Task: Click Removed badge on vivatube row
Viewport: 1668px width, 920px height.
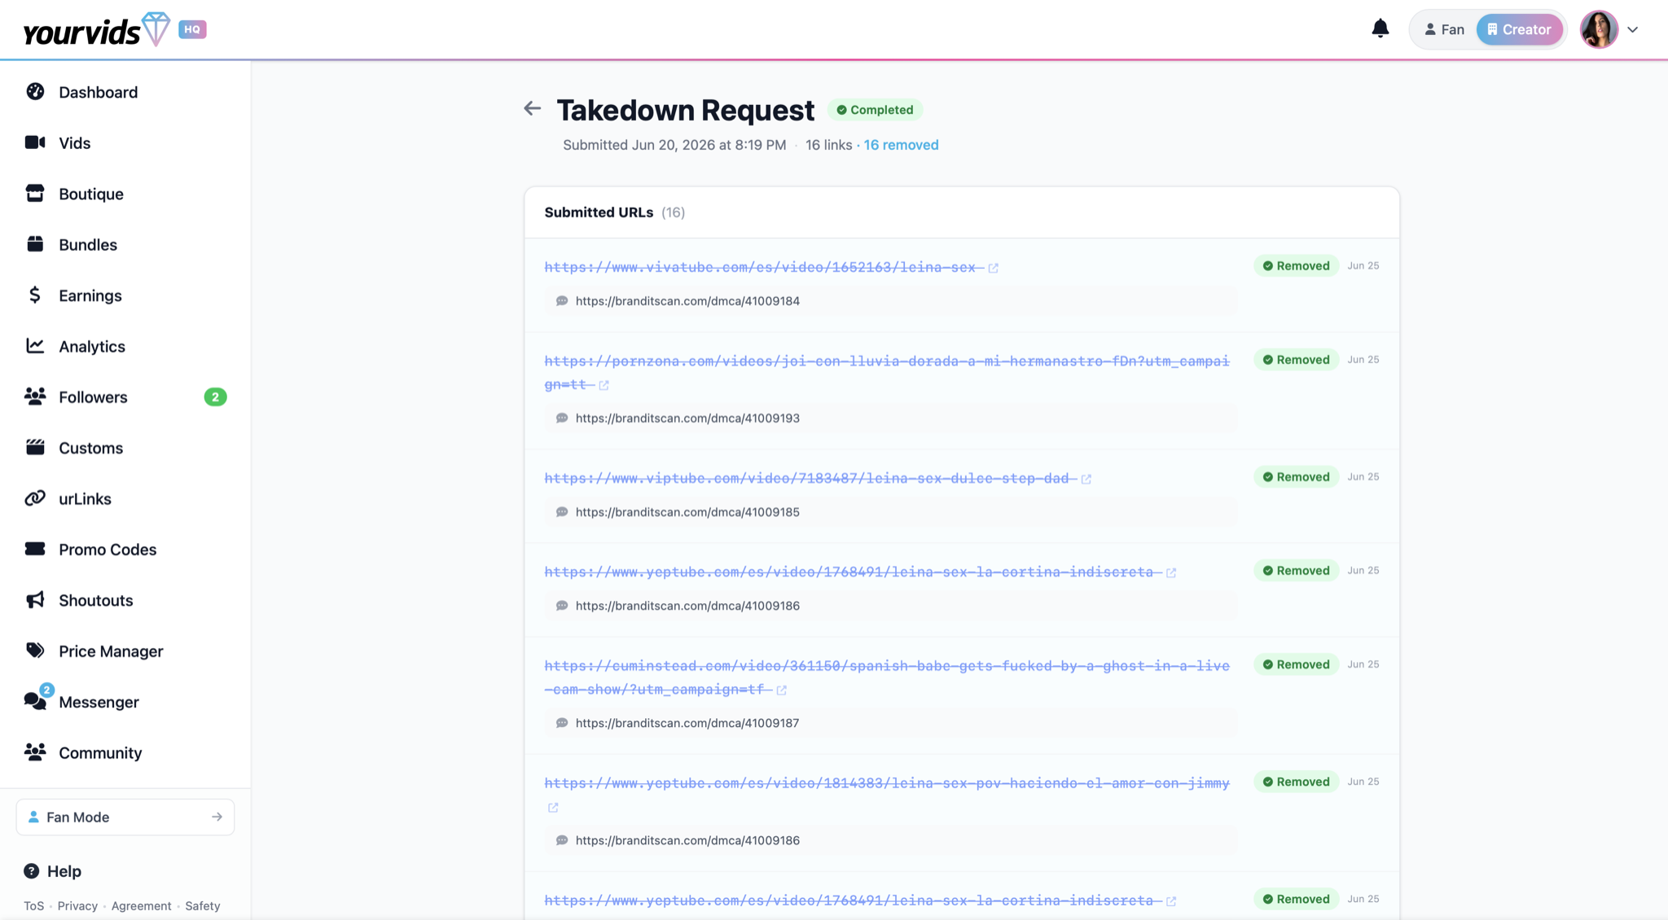Action: point(1296,266)
